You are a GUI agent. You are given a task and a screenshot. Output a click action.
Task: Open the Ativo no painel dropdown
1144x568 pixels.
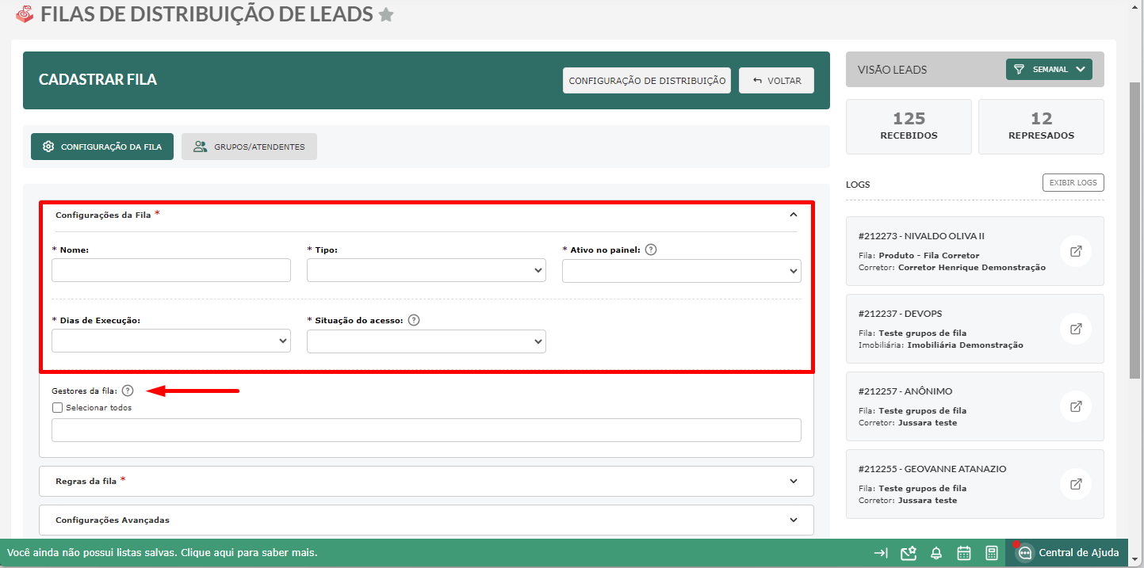tap(682, 270)
